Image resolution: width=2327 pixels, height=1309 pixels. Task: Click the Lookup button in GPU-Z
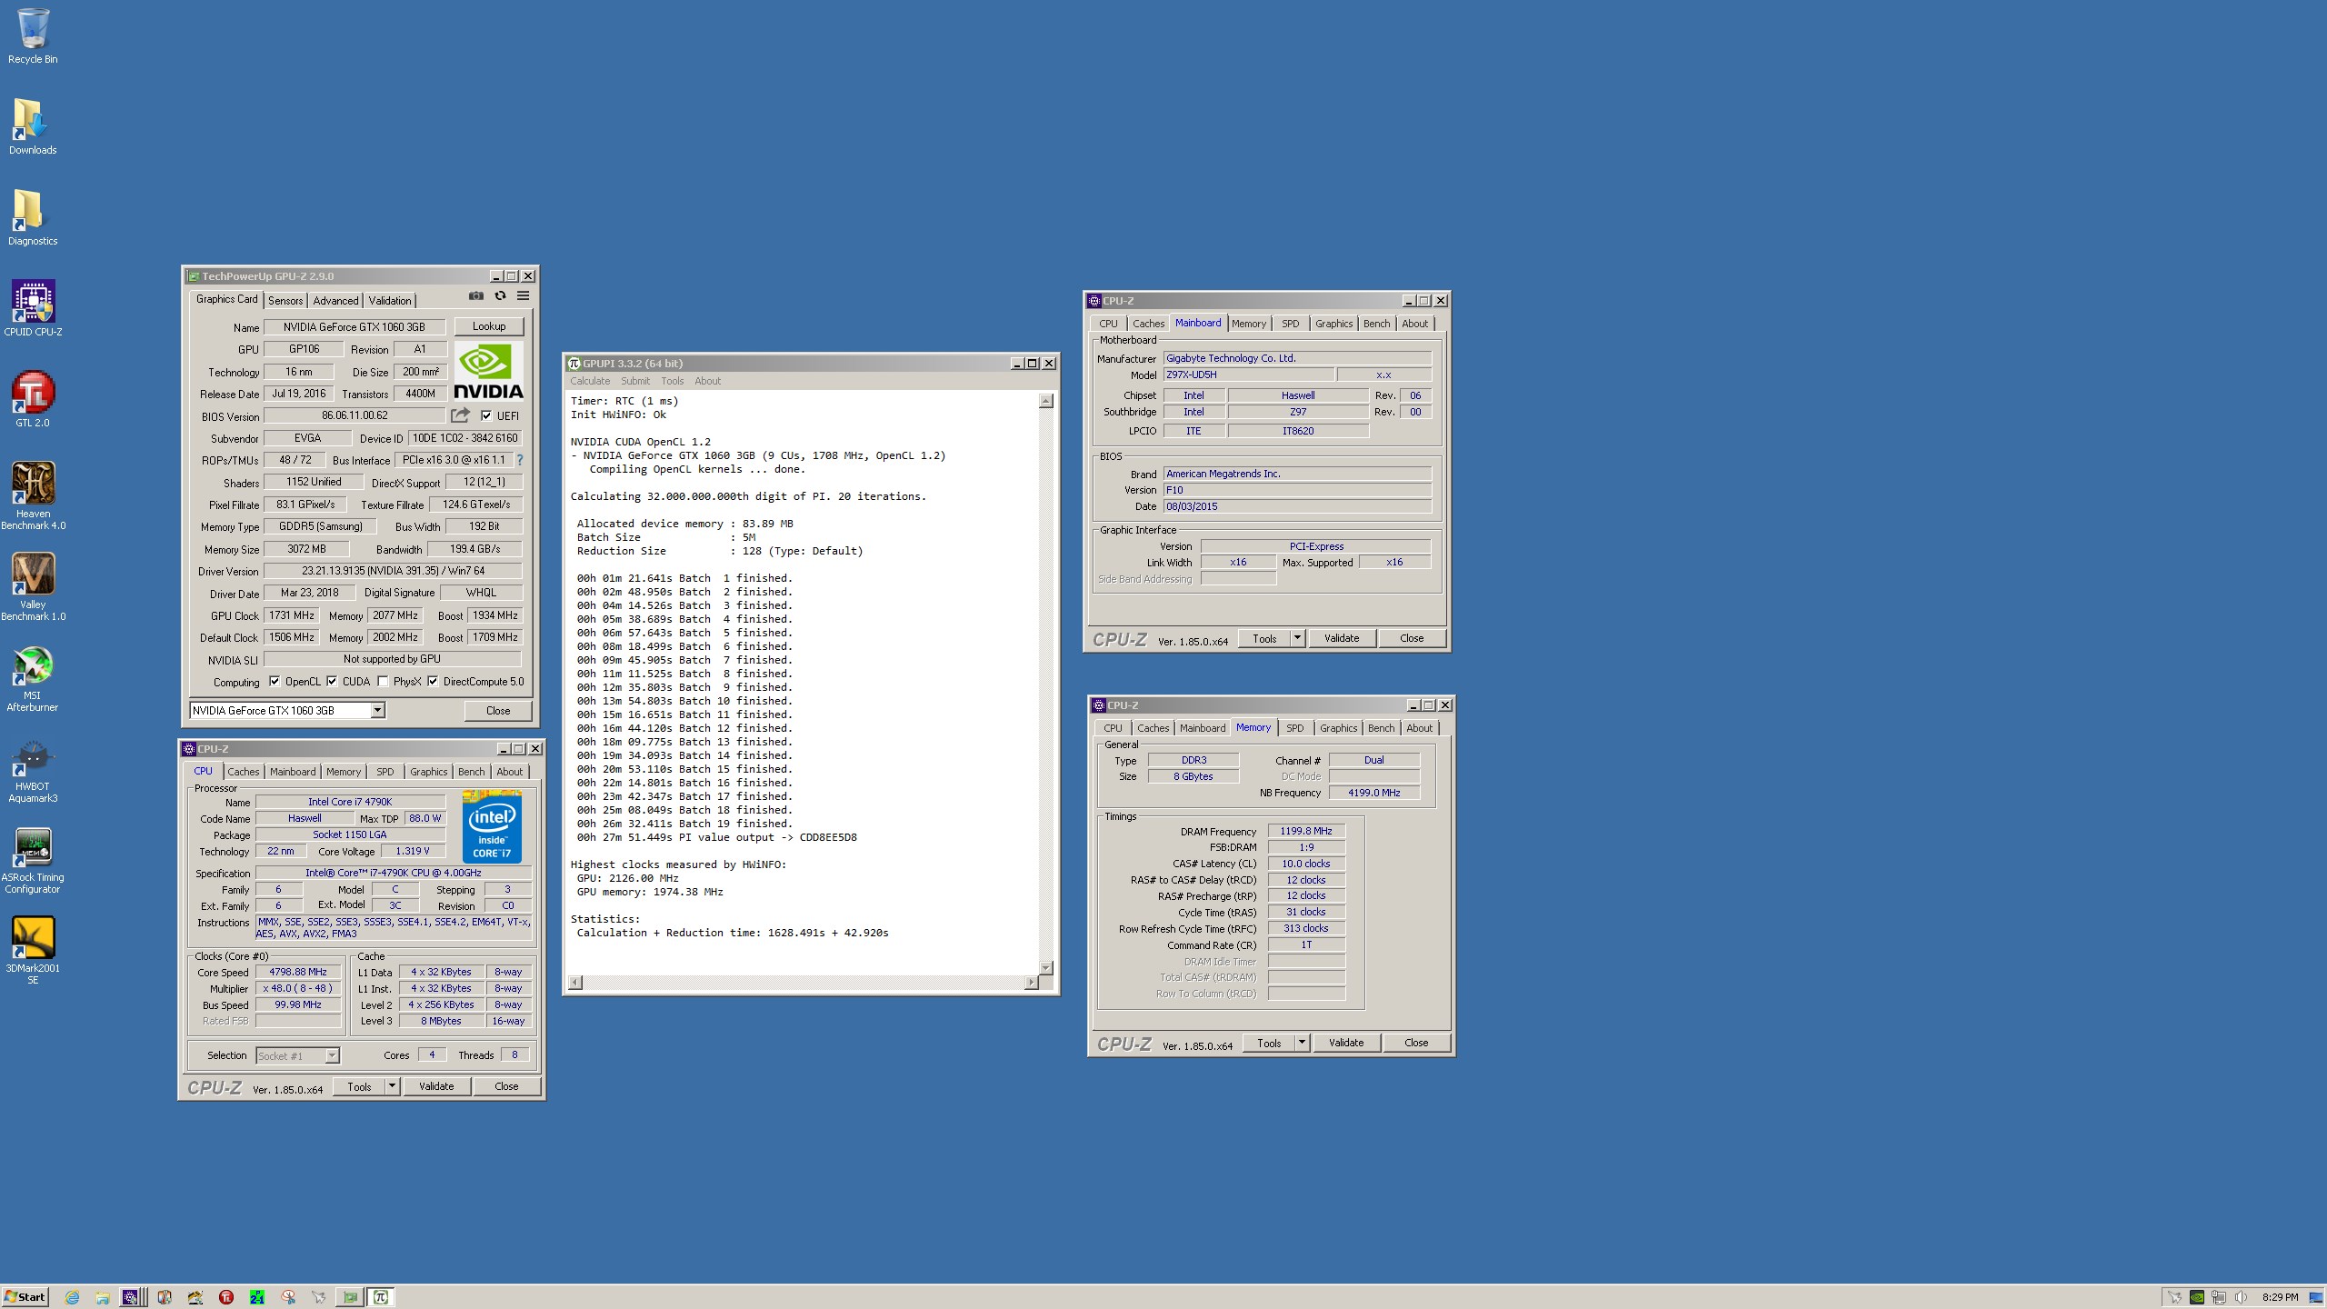[489, 326]
